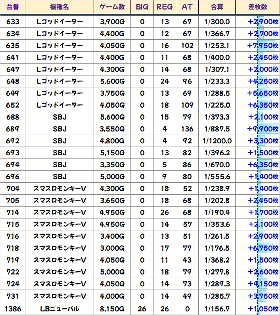Click the 1/300.0 combined ratio
This screenshot has height=315, width=280.
(217, 22)
